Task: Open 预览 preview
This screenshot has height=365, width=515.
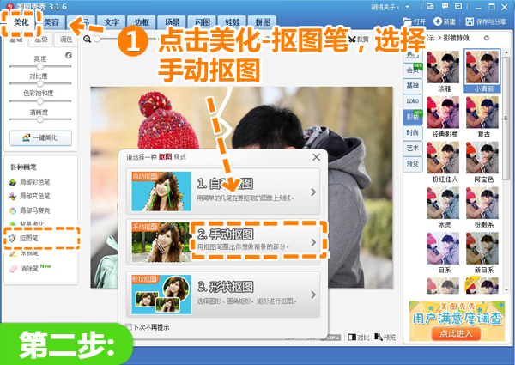Action: point(385,337)
